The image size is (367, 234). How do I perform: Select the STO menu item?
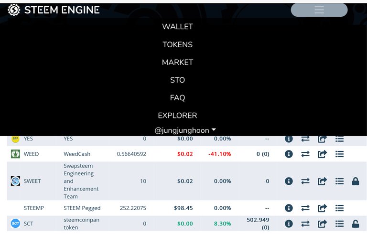tap(177, 80)
